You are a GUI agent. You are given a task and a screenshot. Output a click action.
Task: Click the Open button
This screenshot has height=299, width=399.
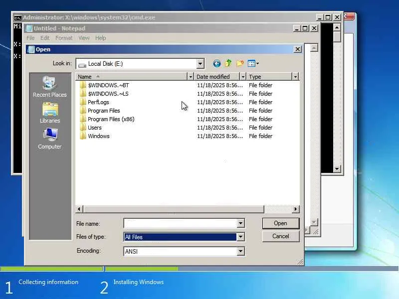(281, 223)
